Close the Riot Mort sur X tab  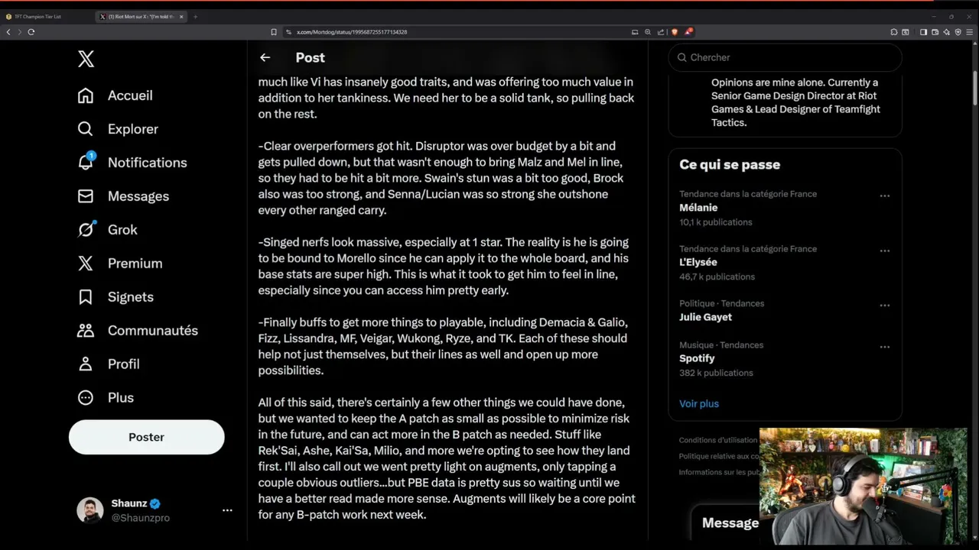click(x=181, y=16)
